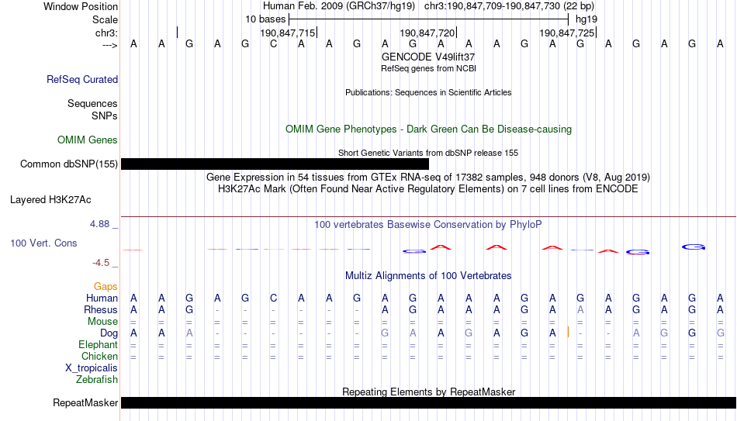The width and height of the screenshot is (737, 421).
Task: Select the Mouse species row label
Action: [102, 322]
